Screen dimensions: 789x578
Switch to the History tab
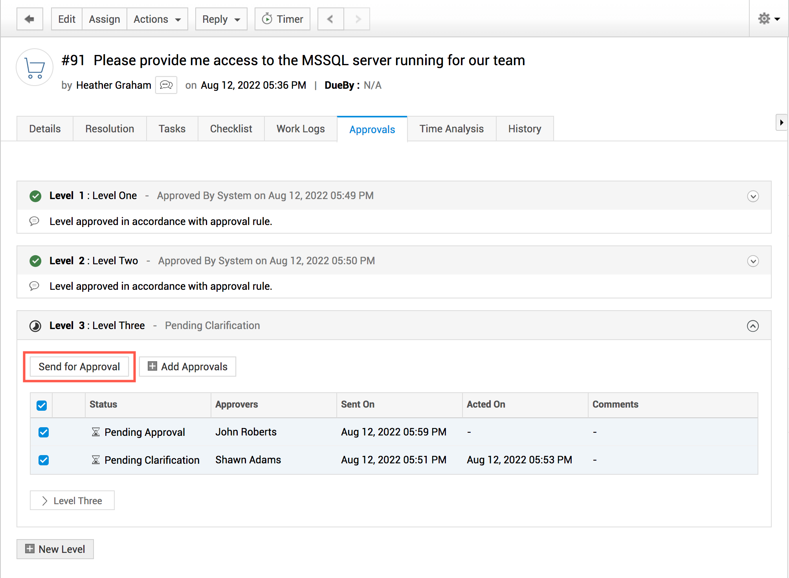(525, 129)
